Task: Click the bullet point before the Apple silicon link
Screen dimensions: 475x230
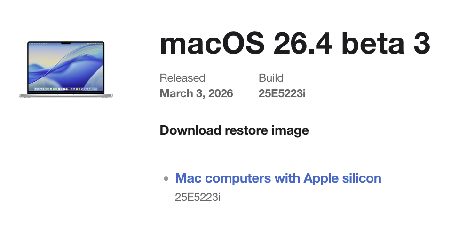Action: 166,179
